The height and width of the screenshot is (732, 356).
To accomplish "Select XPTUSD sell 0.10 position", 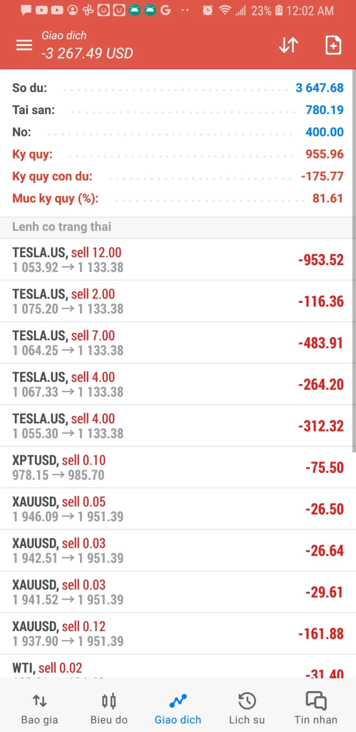I will [178, 467].
